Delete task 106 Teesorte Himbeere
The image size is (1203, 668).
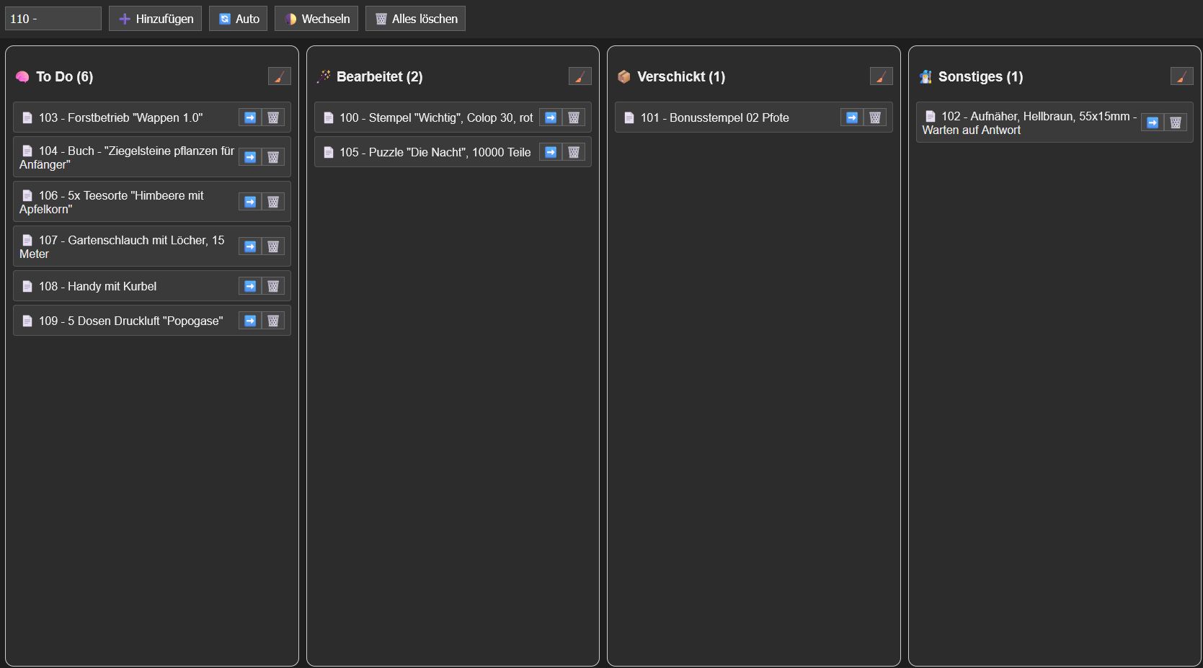[x=273, y=202]
